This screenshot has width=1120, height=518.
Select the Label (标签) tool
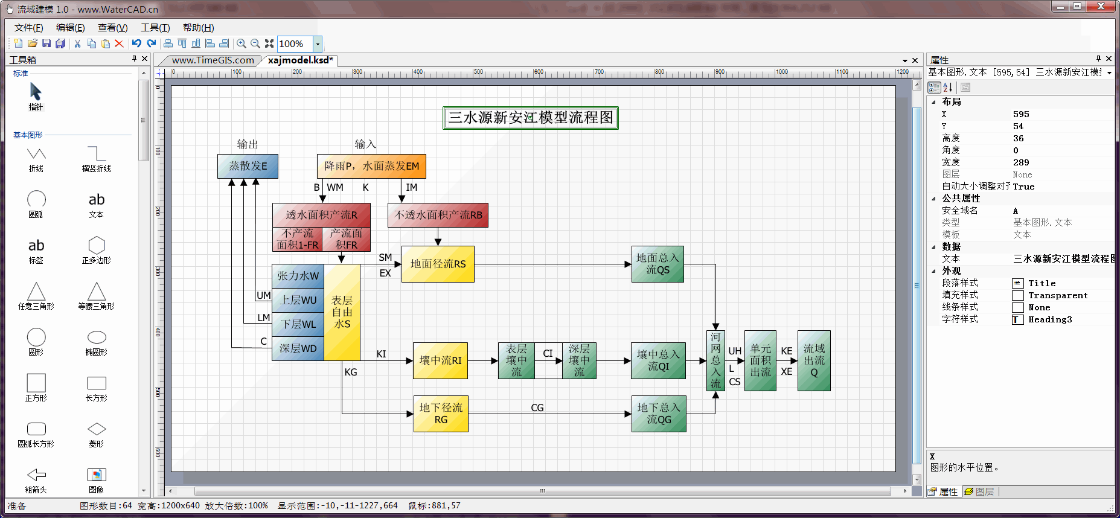coord(36,251)
